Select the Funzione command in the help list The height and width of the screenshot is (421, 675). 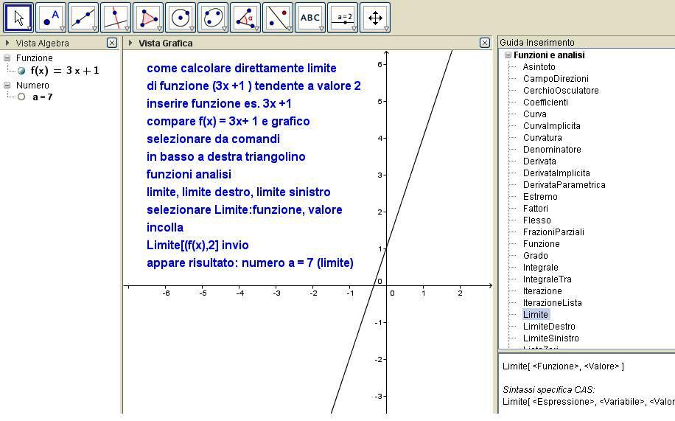(542, 244)
